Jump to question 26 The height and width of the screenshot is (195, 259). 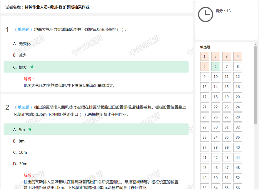216,117
